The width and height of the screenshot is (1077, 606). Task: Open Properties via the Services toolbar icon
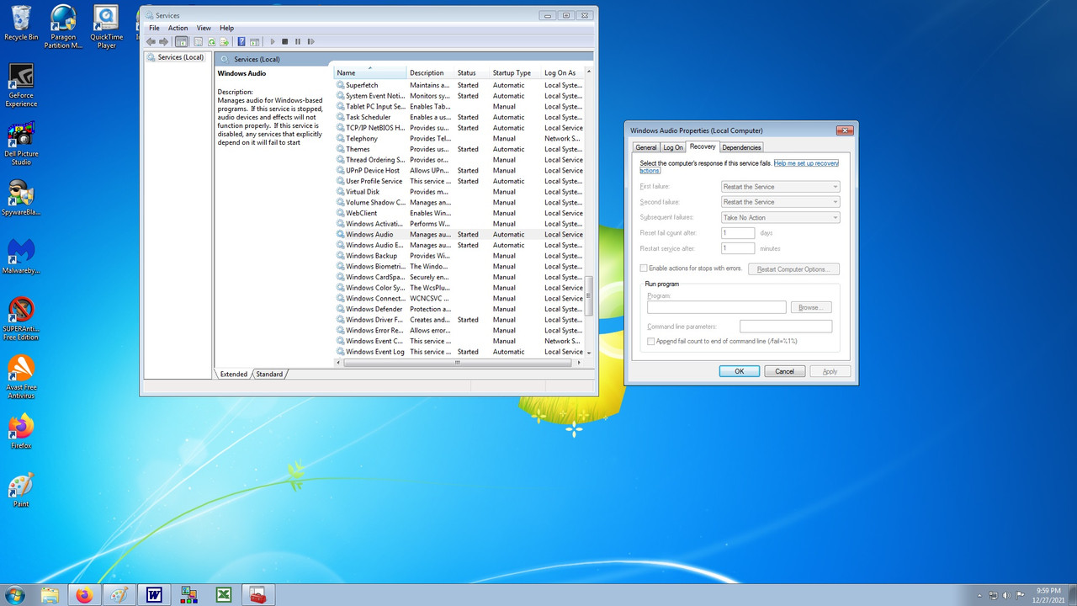tap(199, 41)
